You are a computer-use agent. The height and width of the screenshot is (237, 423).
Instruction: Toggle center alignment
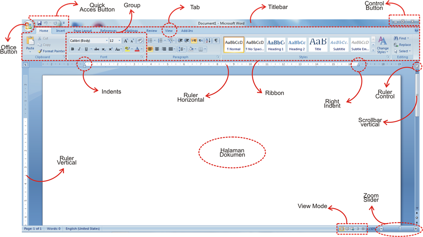(157, 49)
